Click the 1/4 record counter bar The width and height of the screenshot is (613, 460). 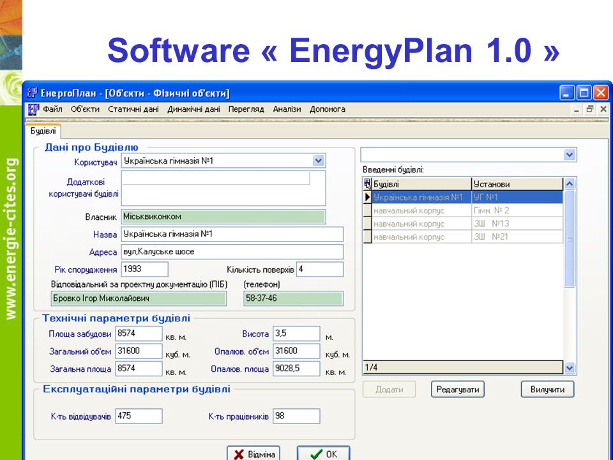[464, 368]
